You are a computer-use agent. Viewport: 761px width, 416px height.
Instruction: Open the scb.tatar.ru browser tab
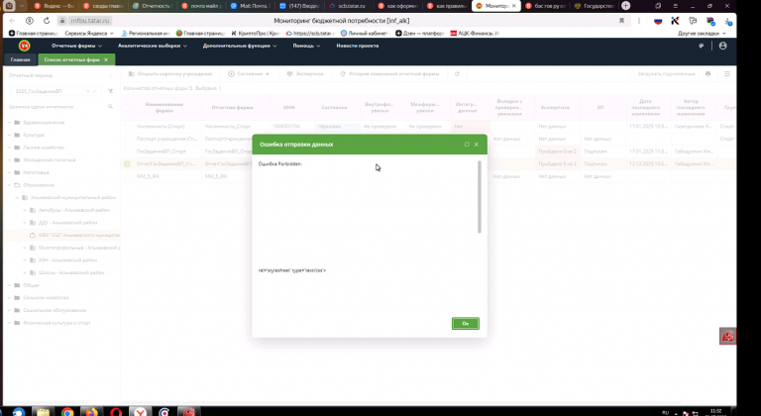(x=348, y=6)
